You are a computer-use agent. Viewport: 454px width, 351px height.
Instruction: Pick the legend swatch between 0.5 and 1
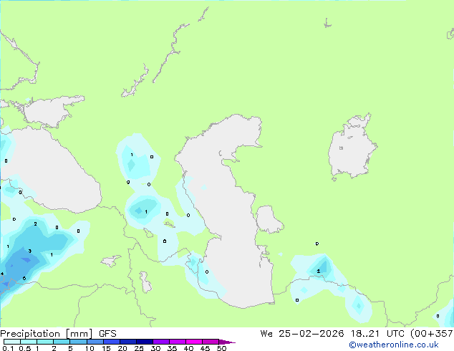[29, 342]
